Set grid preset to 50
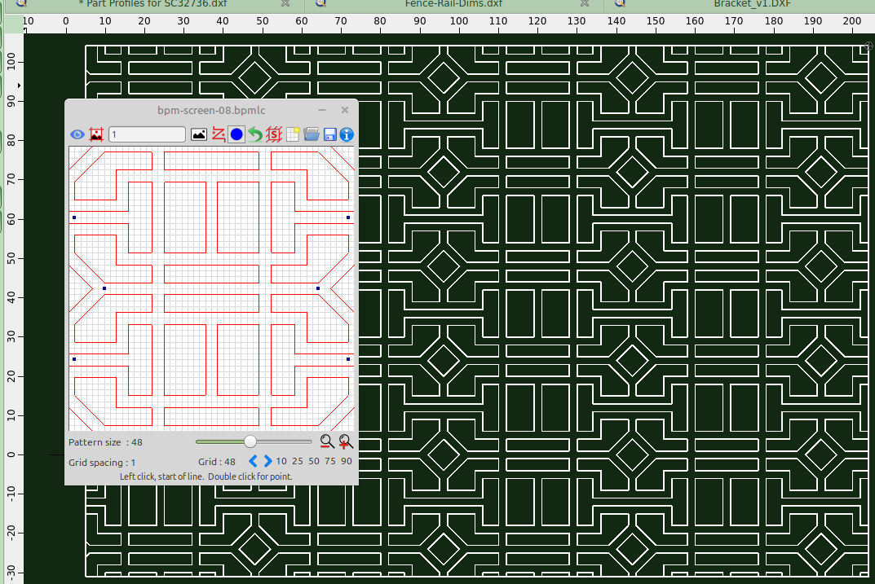 tap(314, 462)
